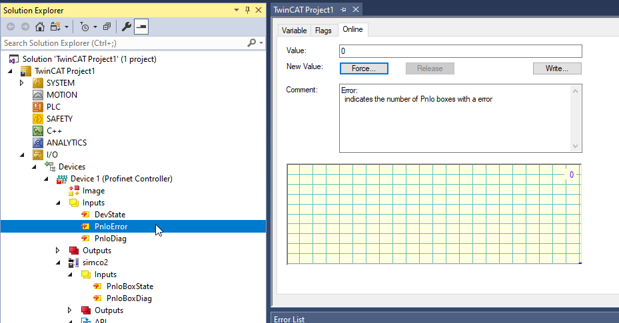The height and width of the screenshot is (323, 619).
Task: Expand the SYSTEM tree node
Action: 22,83
